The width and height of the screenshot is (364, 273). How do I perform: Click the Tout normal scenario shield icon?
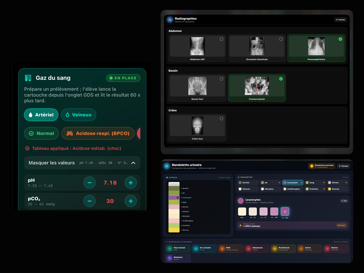(170, 249)
